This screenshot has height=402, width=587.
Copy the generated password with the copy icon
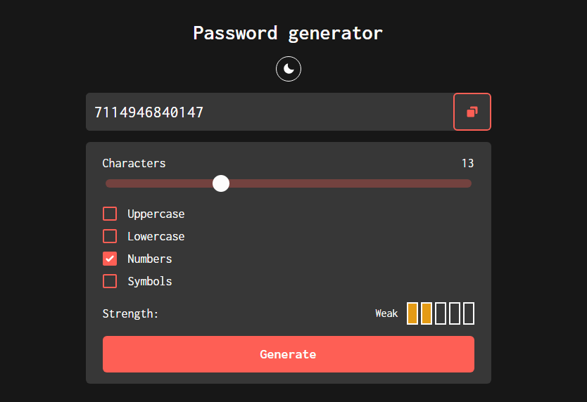click(x=472, y=112)
